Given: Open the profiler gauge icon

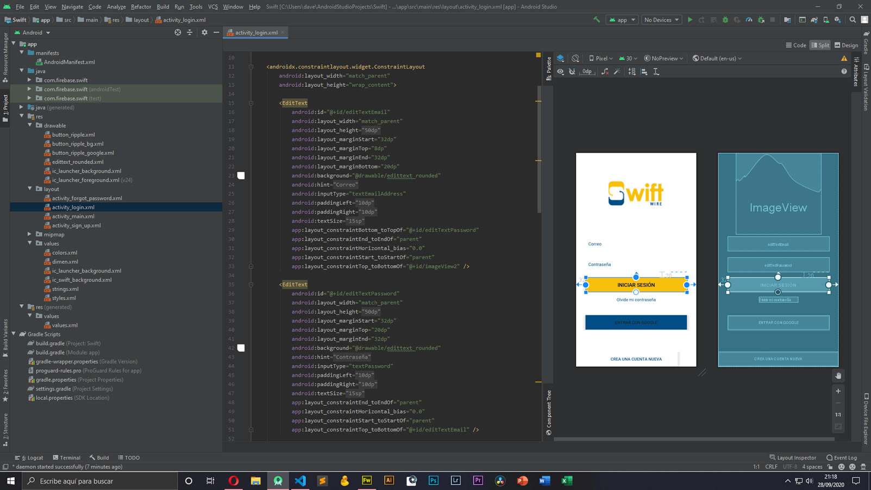Looking at the screenshot, I should 749,20.
